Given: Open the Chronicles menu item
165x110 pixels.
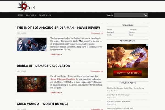Looking at the screenshot, I should tap(45, 15).
